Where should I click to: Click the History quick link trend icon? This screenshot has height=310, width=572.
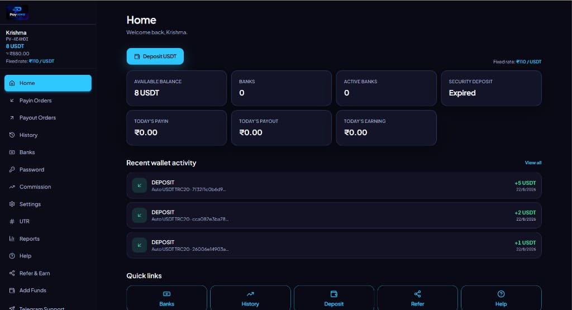coord(250,294)
